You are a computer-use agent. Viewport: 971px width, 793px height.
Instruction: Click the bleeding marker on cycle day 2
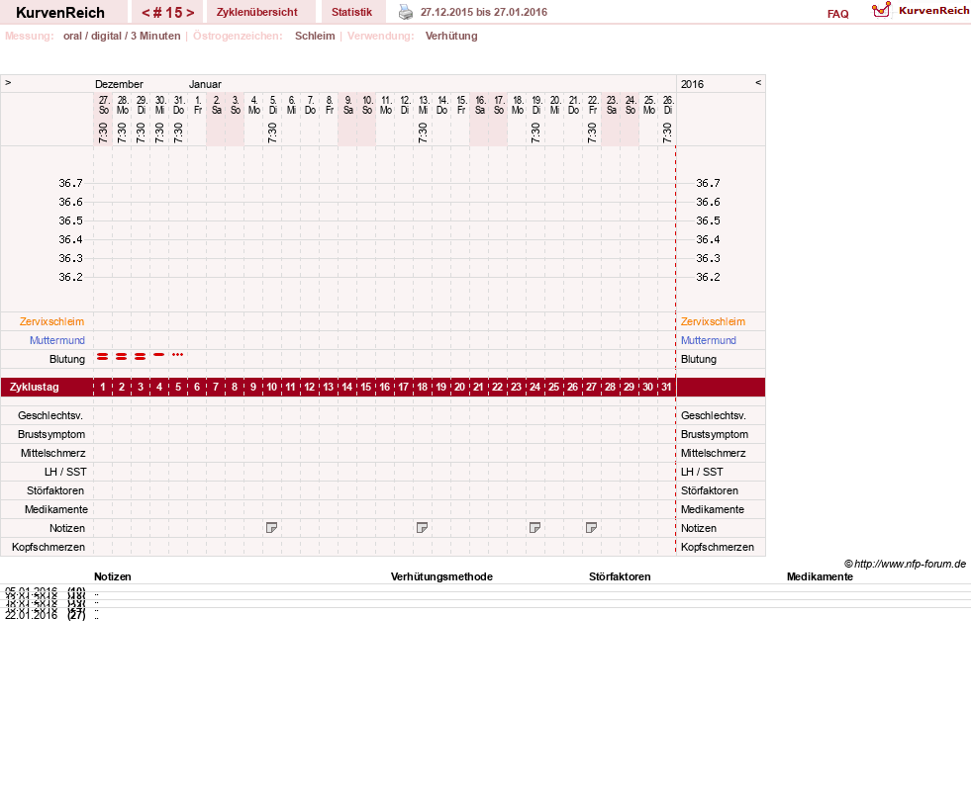[122, 356]
